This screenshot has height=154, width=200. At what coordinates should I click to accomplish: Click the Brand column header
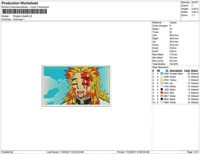(x=194, y=71)
